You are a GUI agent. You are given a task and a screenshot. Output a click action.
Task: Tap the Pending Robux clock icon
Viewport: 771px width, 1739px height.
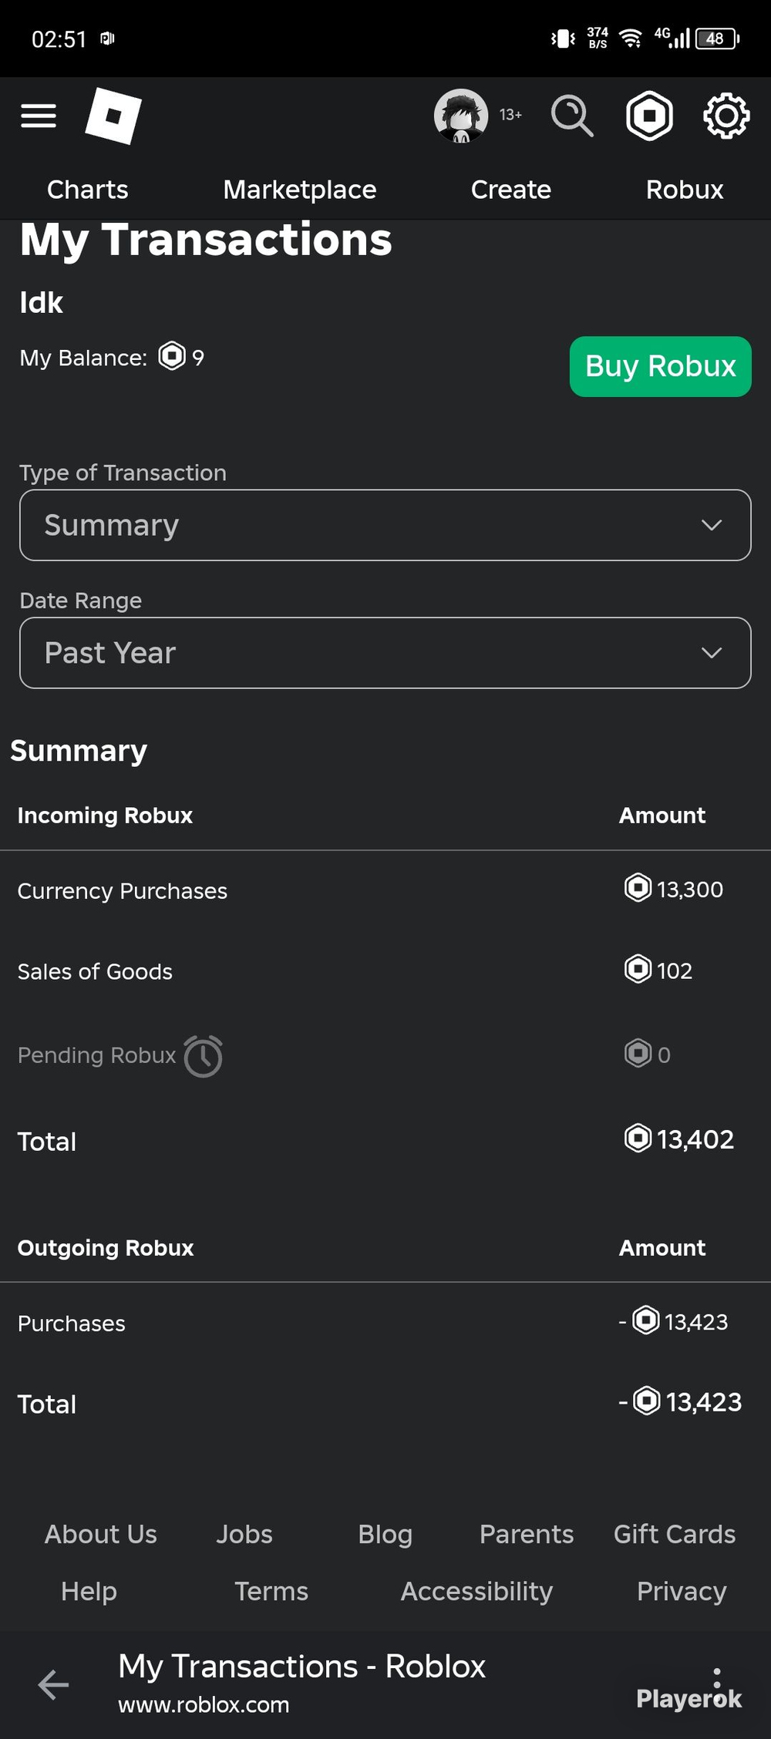(204, 1056)
